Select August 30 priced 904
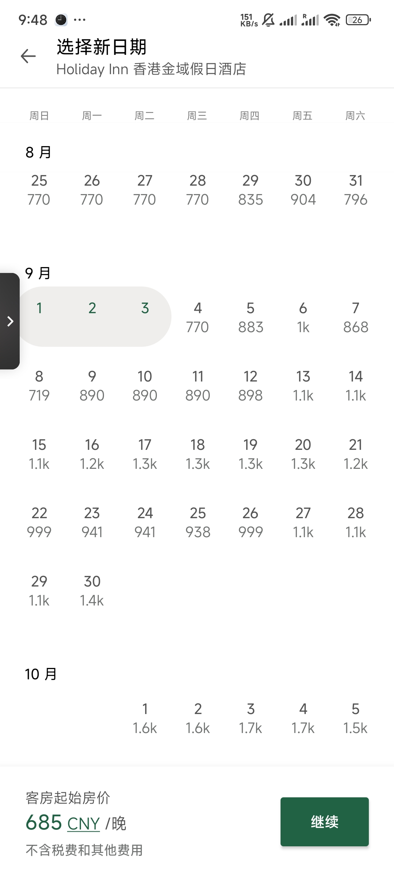This screenshot has height=877, width=394. point(303,190)
